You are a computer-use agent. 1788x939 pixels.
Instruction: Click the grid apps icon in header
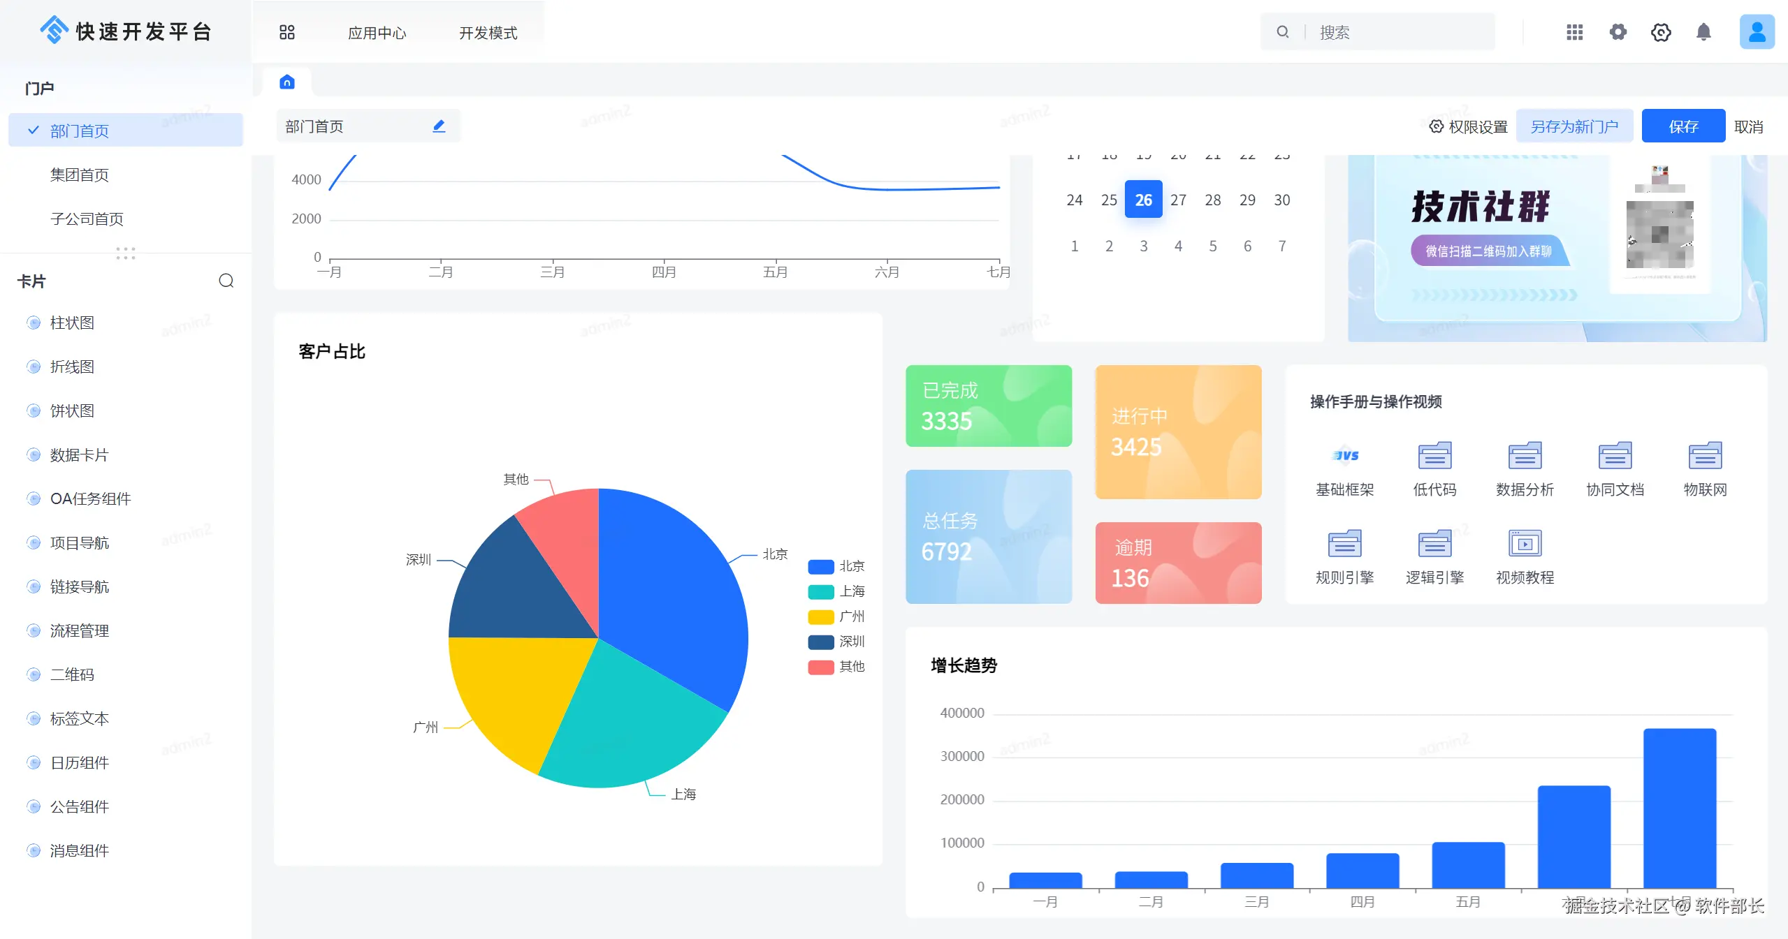(1574, 32)
